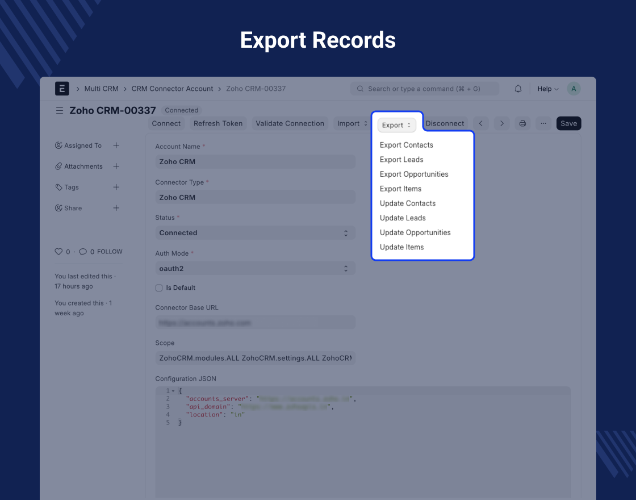Open Multi CRM breadcrumb

[x=102, y=89]
